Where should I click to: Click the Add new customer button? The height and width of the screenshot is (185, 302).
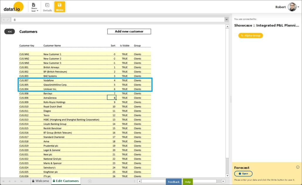coord(129,31)
